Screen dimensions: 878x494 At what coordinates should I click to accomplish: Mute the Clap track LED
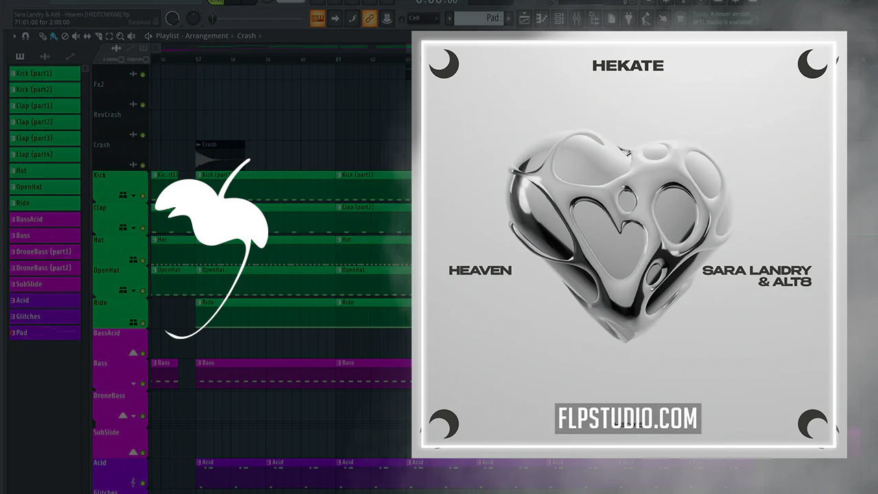[143, 228]
